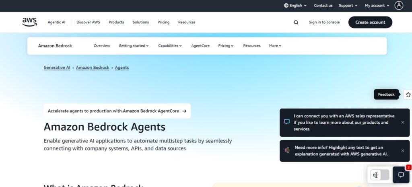Select the Bedrock Resources tab

(x=252, y=46)
